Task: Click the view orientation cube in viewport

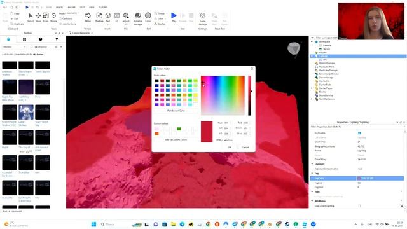Action: click(x=294, y=48)
